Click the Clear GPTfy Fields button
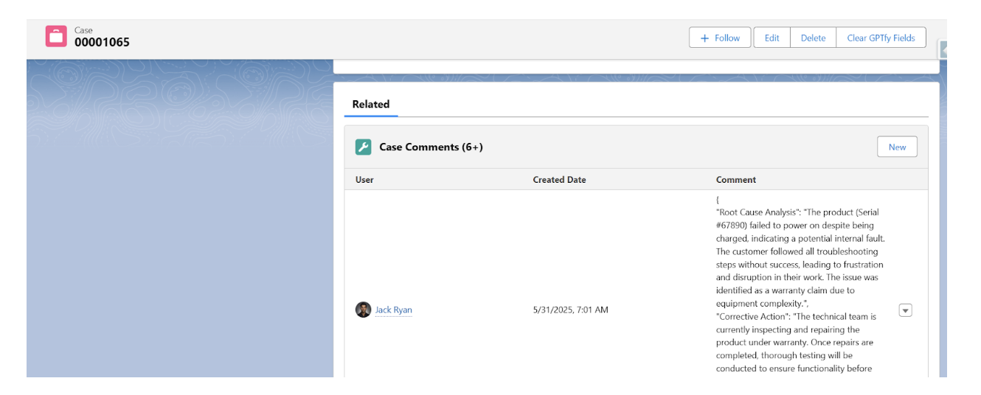 [881, 38]
